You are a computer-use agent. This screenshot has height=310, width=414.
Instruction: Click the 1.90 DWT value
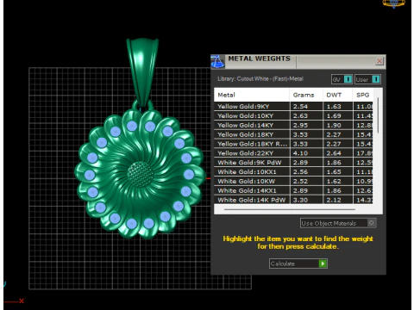334,125
